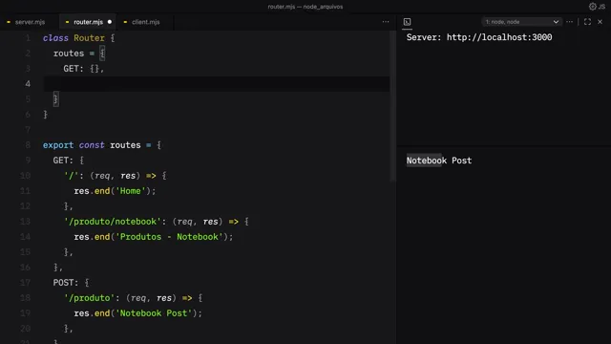Maximize the terminal panel size
611x344 pixels.
coord(587,22)
